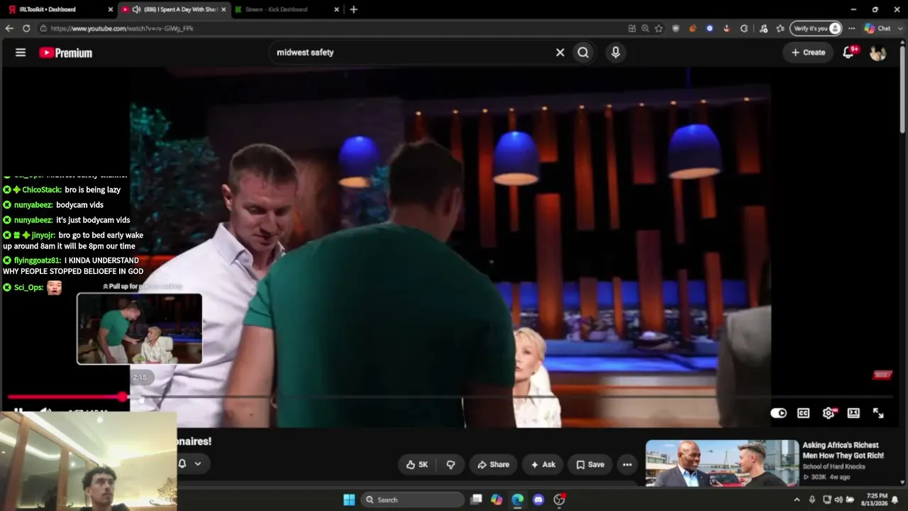Close the YouTube video tab
The height and width of the screenshot is (511, 908).
tap(223, 9)
